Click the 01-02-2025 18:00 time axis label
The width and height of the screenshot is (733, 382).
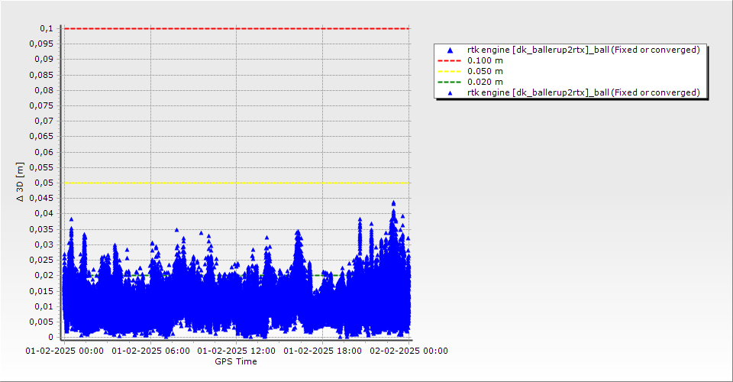point(322,351)
